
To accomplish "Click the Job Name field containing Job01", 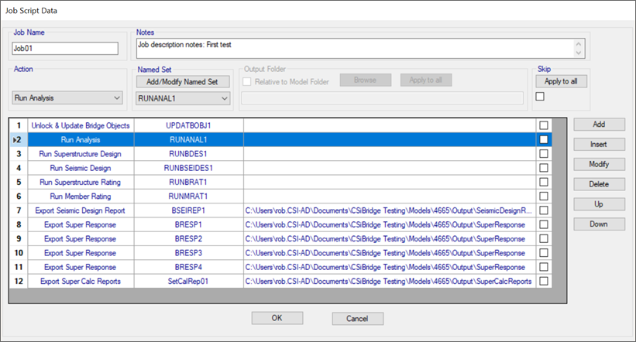I will coord(64,48).
